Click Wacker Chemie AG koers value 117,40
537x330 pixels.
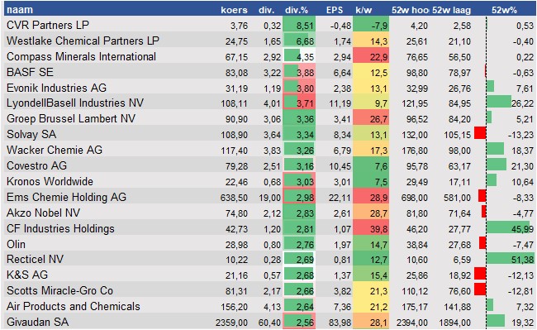(x=235, y=151)
